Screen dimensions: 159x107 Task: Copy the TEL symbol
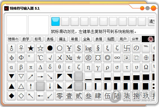pos(146,48)
